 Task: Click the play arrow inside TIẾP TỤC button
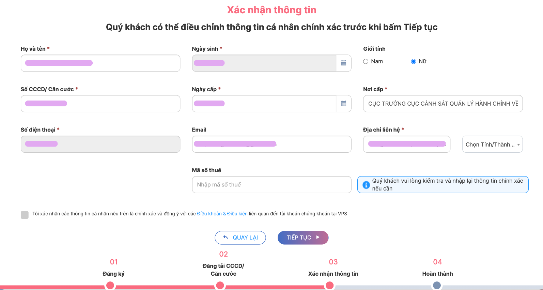point(318,238)
